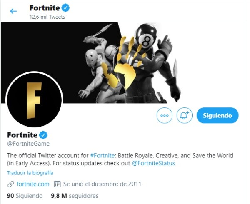Toggle the notifications bell icon

coord(184,115)
